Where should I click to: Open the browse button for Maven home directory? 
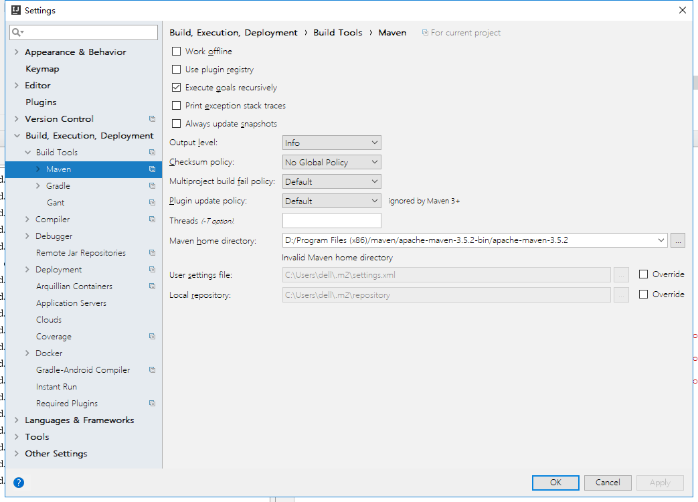(678, 240)
